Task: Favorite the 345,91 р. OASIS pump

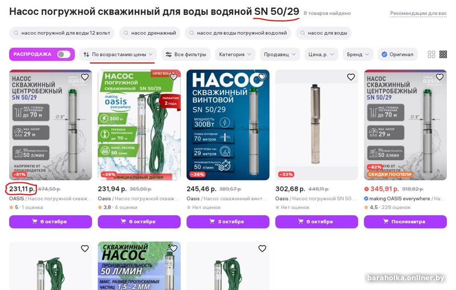Action: 439,77
